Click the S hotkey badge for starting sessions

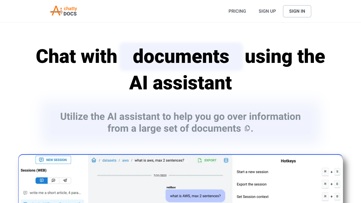(x=337, y=172)
